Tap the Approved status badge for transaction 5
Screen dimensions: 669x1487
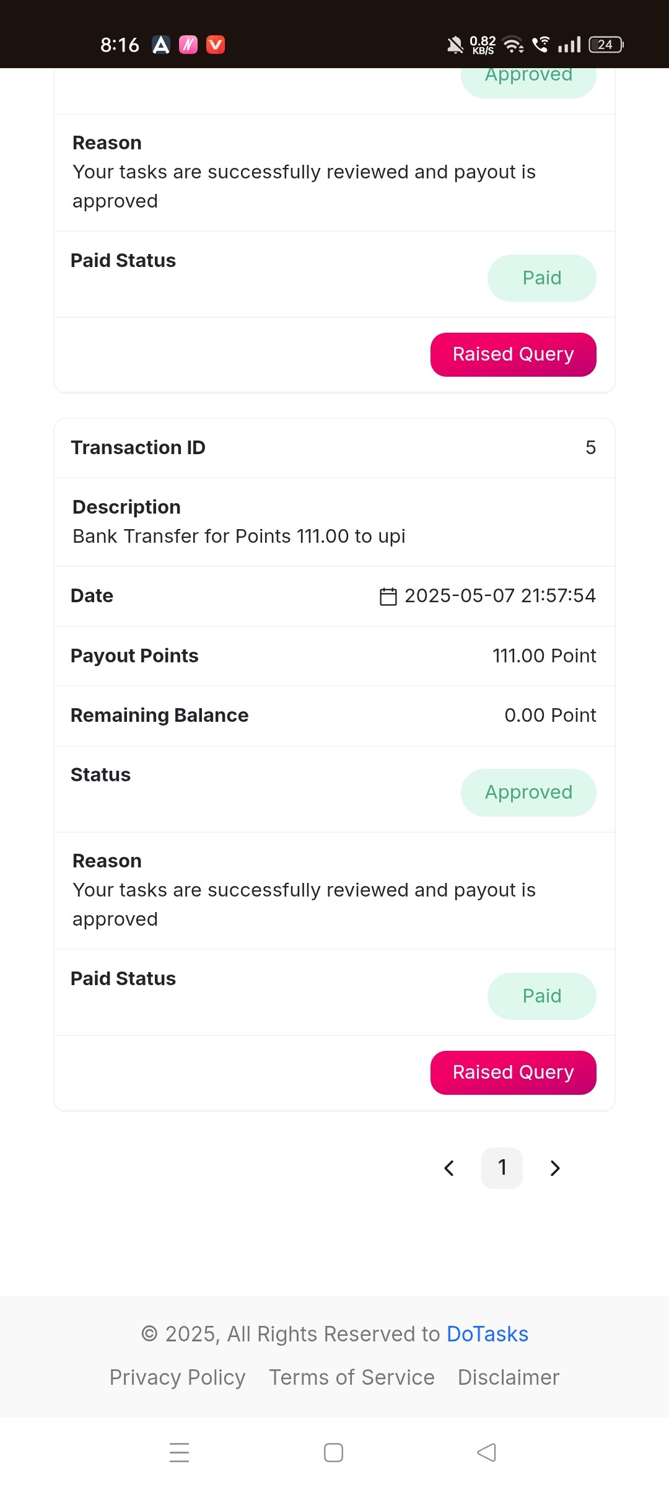pyautogui.click(x=528, y=792)
